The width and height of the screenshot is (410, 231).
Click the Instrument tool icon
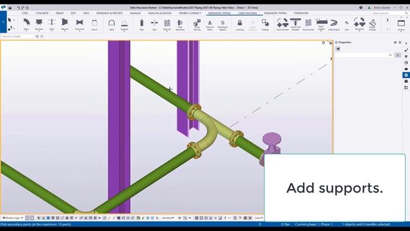(x=79, y=24)
